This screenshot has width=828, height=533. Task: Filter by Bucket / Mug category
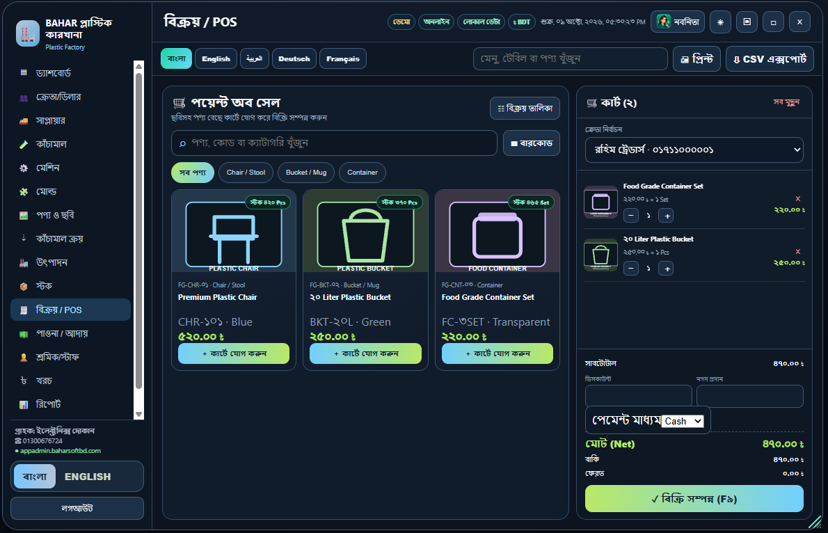click(x=306, y=173)
